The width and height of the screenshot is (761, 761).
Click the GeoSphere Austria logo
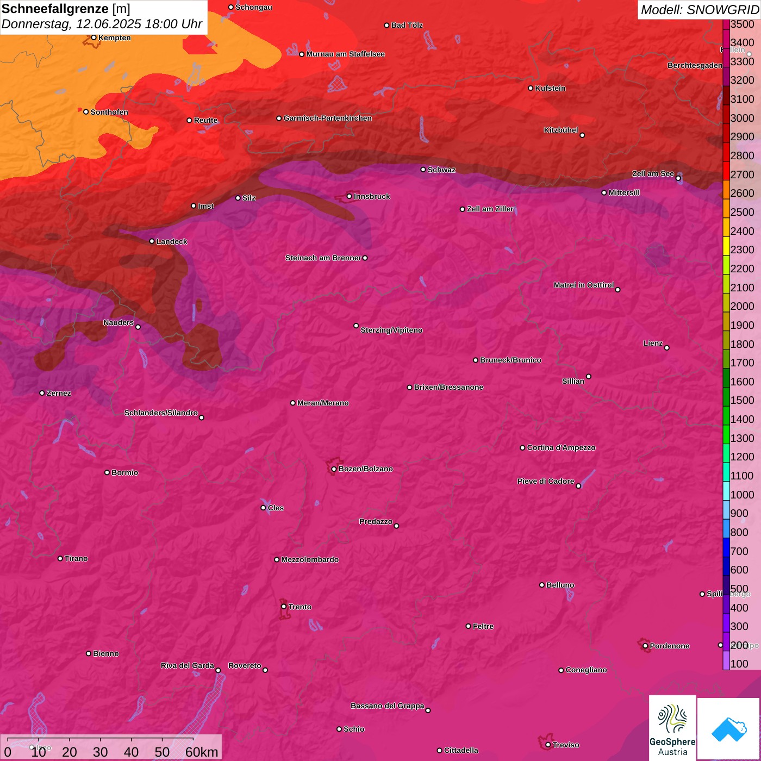tap(672, 727)
